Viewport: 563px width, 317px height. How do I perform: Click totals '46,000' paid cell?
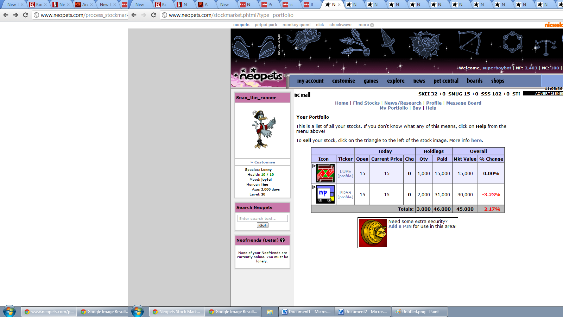click(442, 209)
